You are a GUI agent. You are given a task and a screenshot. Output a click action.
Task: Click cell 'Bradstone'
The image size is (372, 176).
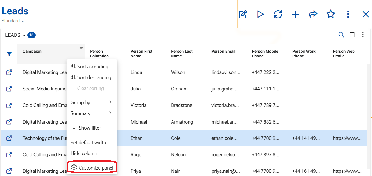[x=182, y=105]
